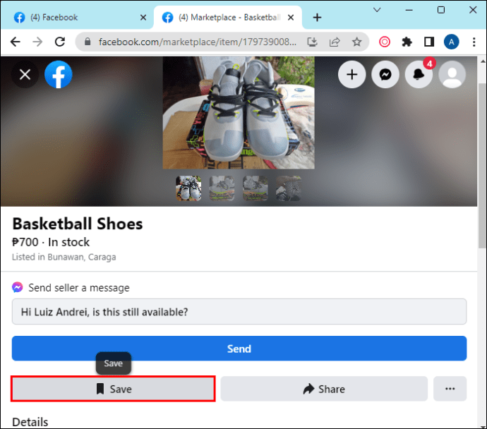Save the Basketball Shoes listing
This screenshot has height=429, width=487.
114,389
